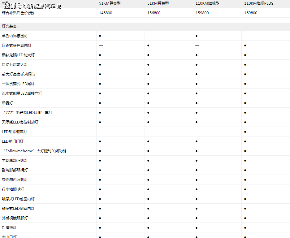Click 后雾灯 dot under 110KM旗舰型
The width and height of the screenshot is (290, 238).
197,103
